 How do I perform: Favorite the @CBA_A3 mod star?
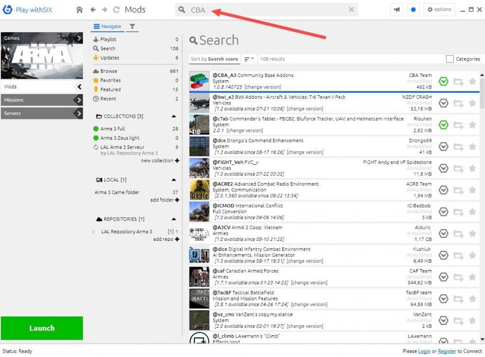point(472,81)
